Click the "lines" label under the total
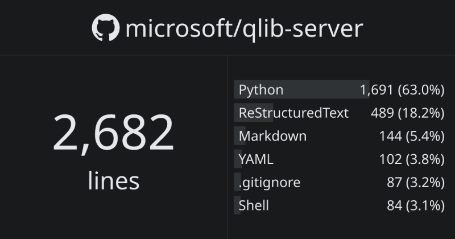455x239 pixels. [x=113, y=180]
